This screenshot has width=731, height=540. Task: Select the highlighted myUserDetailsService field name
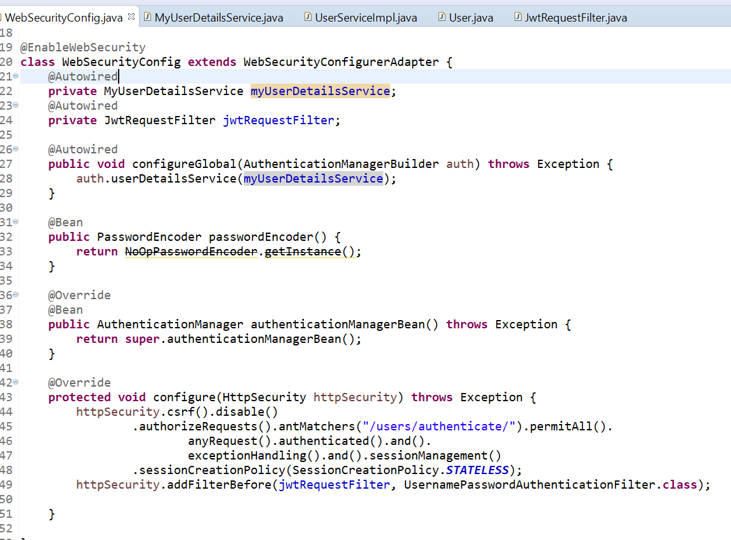319,91
